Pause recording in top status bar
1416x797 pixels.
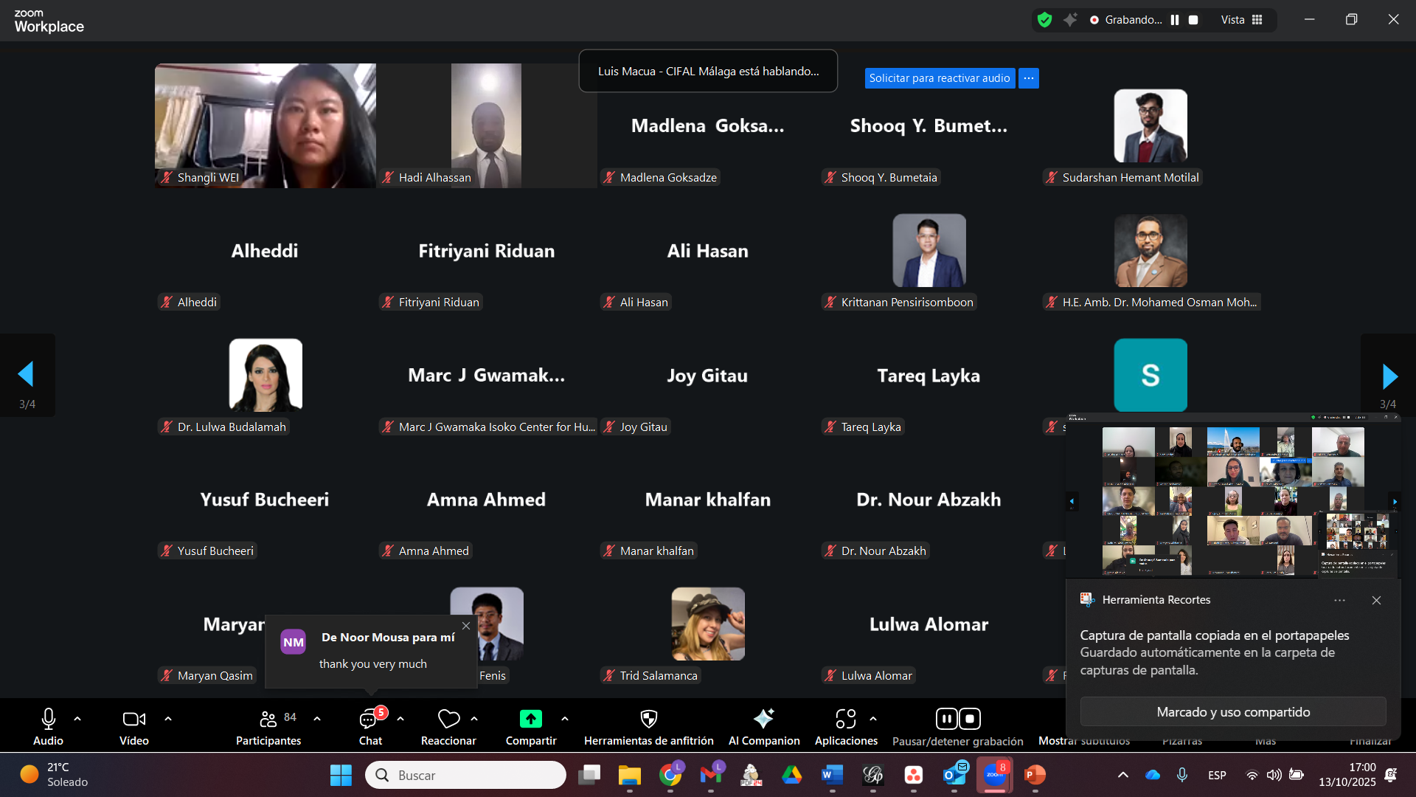(x=1175, y=20)
